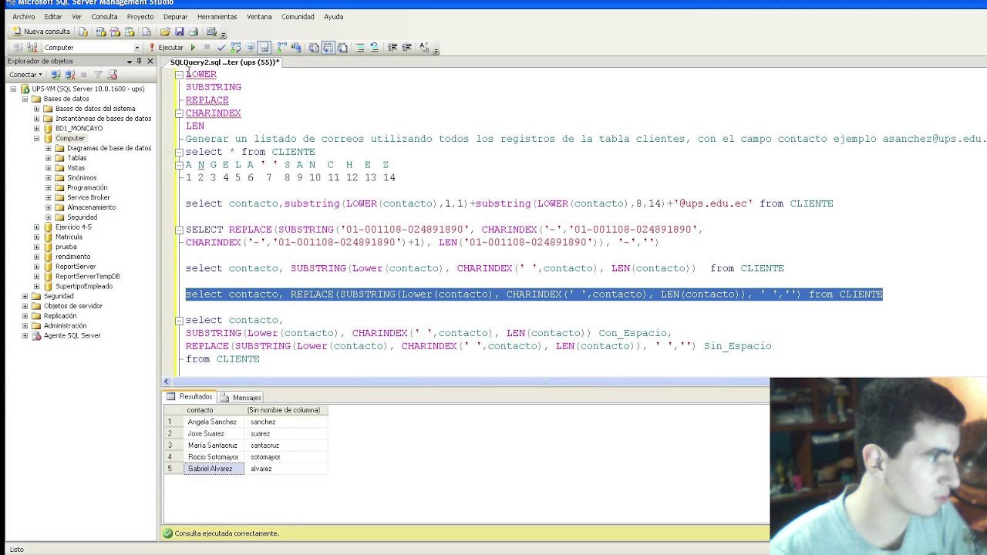This screenshot has height=555, width=987.
Task: Save the query with the floppy disk icon
Action: 180,32
